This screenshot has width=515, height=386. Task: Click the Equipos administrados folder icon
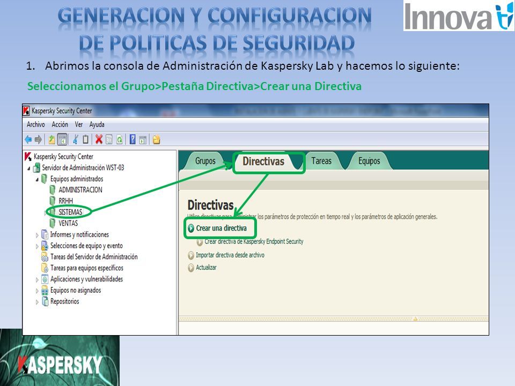click(x=45, y=179)
